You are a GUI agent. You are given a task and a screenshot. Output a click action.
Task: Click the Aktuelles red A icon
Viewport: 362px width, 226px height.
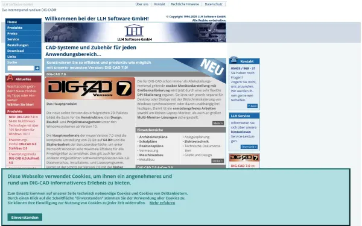(10, 78)
